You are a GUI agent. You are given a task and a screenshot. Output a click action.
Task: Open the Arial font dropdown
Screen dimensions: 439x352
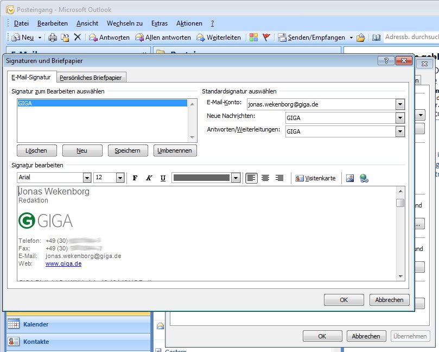(87, 178)
